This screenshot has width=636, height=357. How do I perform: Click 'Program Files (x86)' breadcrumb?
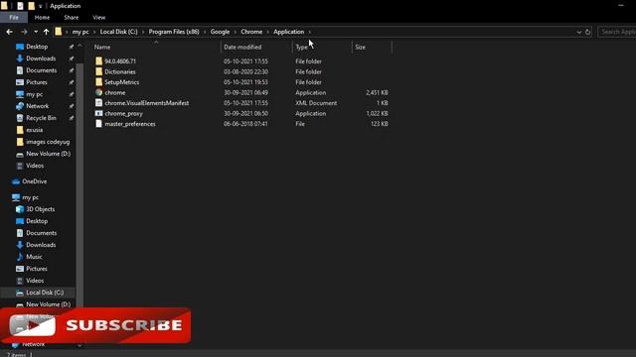(x=174, y=32)
